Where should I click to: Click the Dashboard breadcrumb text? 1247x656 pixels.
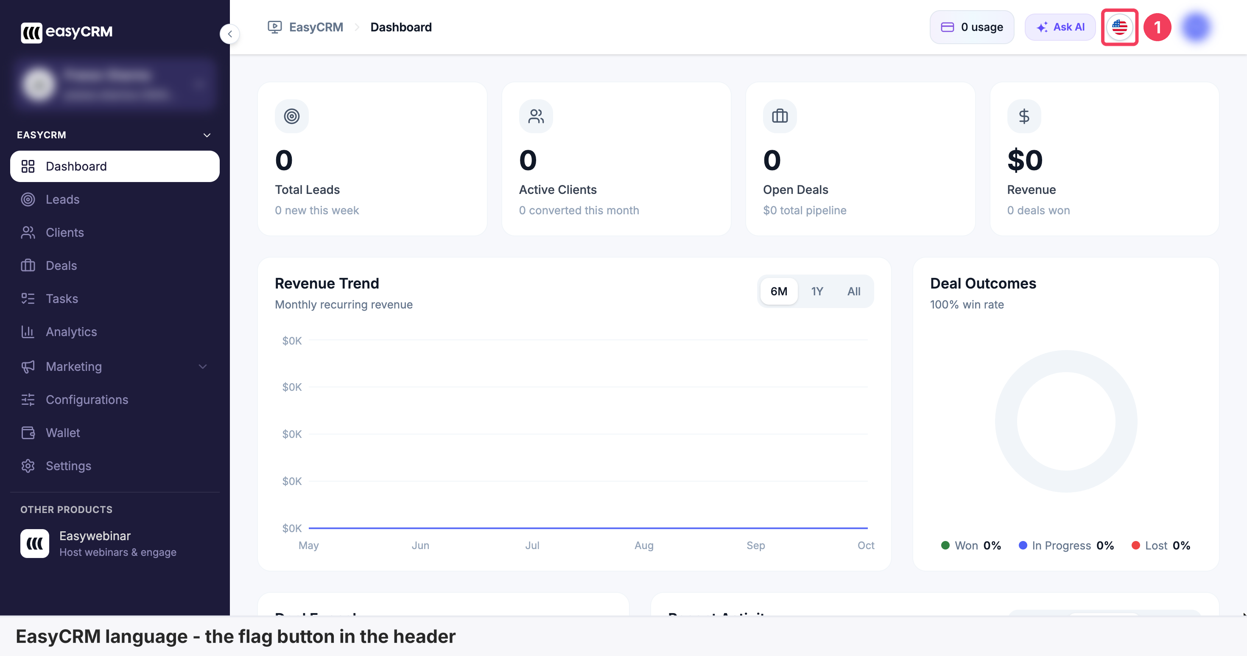[x=401, y=27]
